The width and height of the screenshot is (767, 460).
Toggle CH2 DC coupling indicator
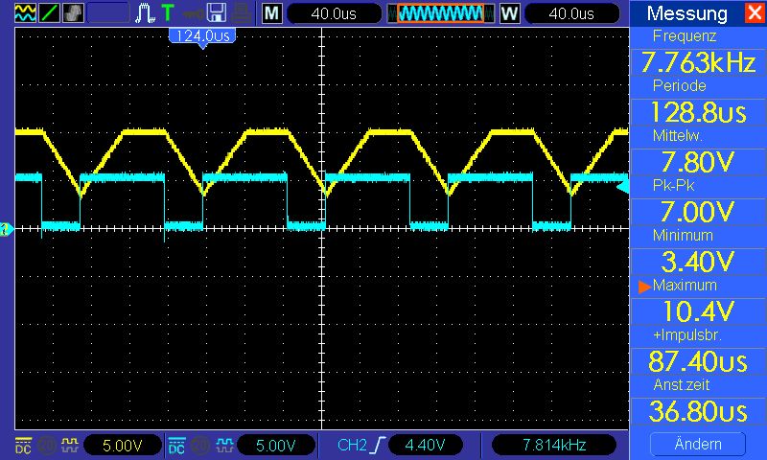176,445
